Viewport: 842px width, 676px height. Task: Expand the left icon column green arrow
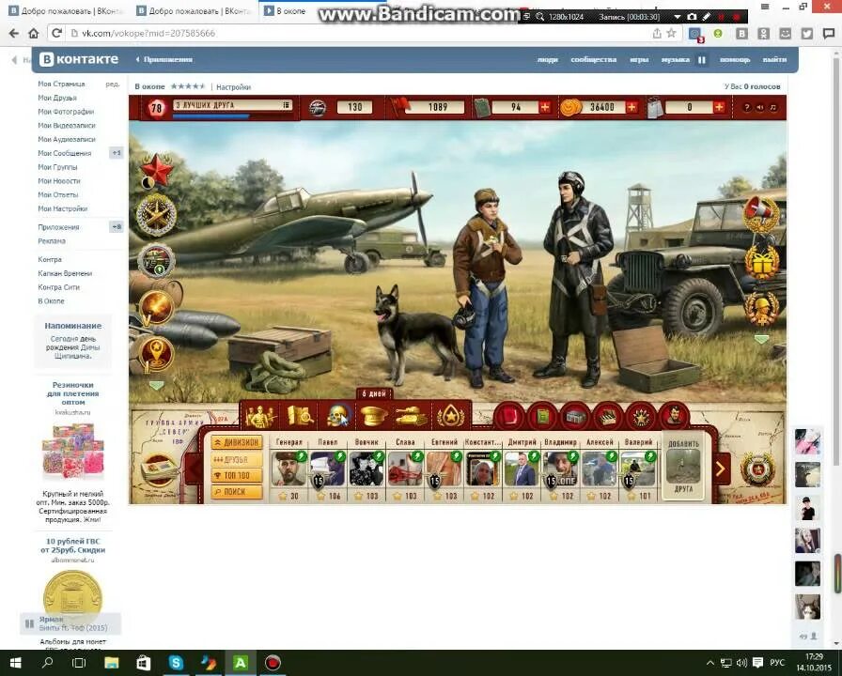point(156,386)
